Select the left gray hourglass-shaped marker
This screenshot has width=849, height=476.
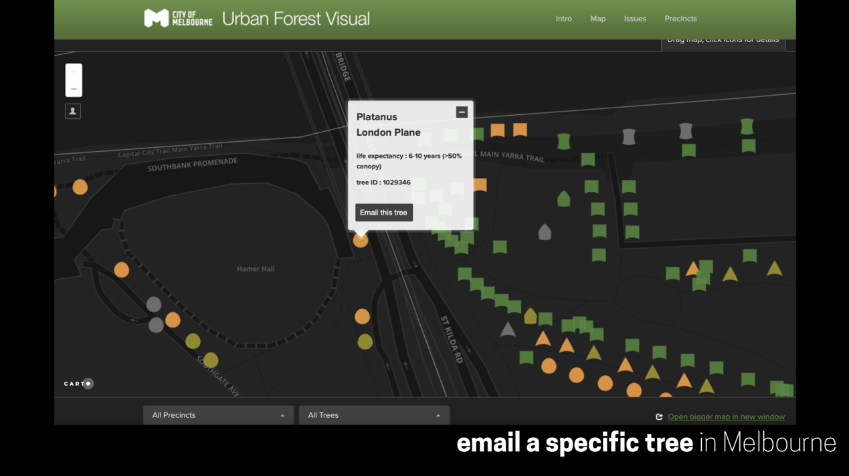(629, 137)
